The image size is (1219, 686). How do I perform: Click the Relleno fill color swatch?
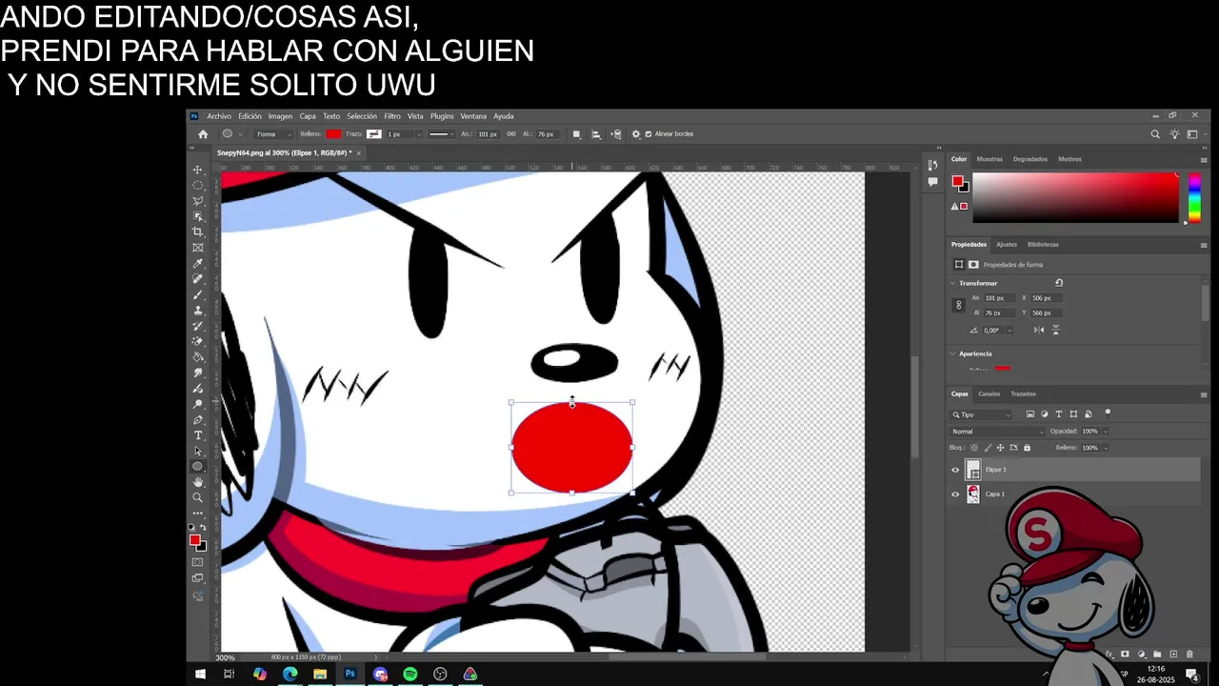point(333,134)
